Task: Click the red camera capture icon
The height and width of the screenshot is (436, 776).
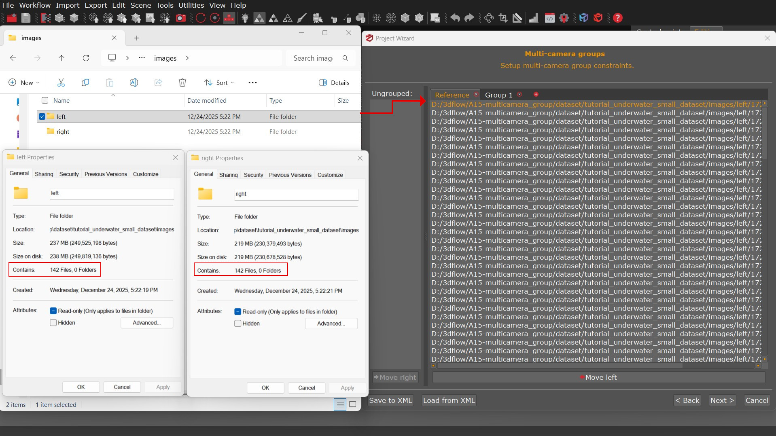Action: pyautogui.click(x=181, y=18)
